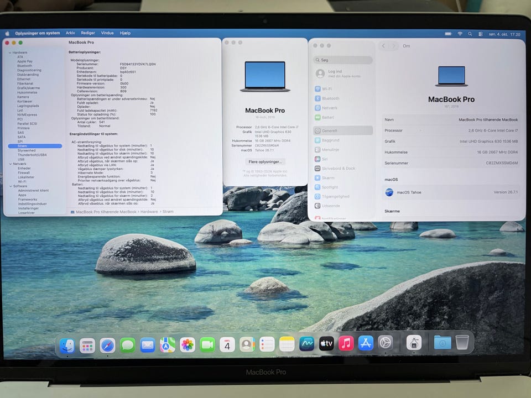Image resolution: width=531 pixels, height=398 pixels.
Task: Open the Hjælp menu
Action: click(x=126, y=33)
